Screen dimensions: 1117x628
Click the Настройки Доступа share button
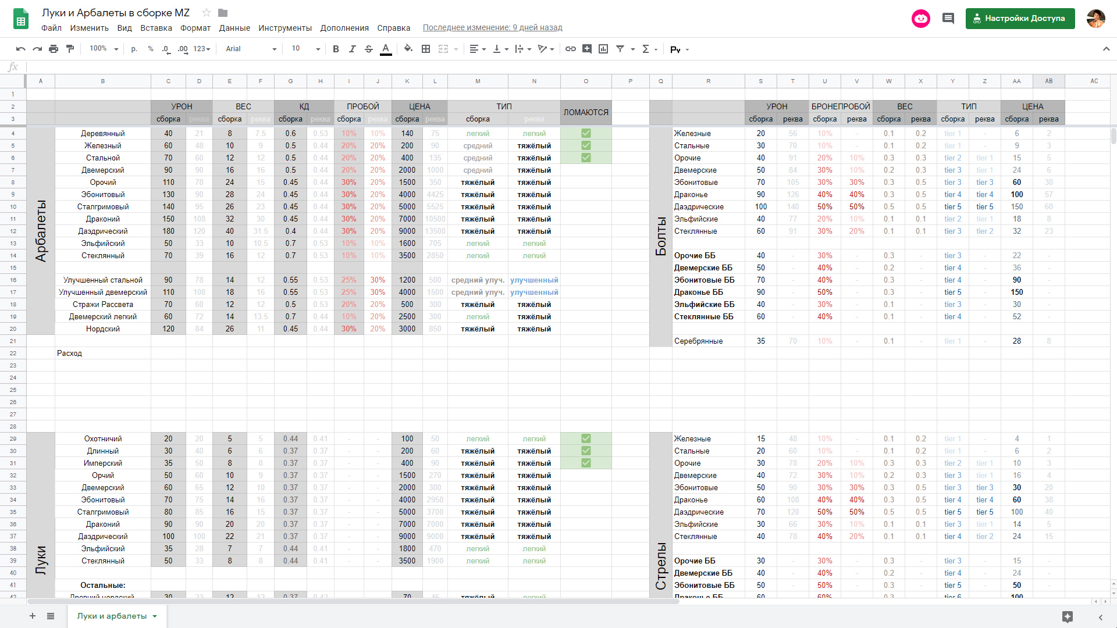click(x=1020, y=19)
